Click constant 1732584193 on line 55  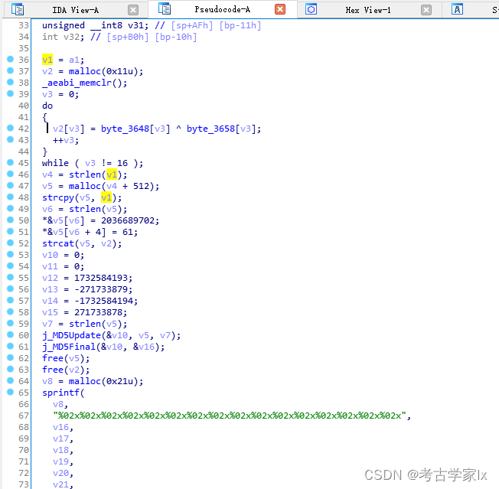[x=101, y=278]
